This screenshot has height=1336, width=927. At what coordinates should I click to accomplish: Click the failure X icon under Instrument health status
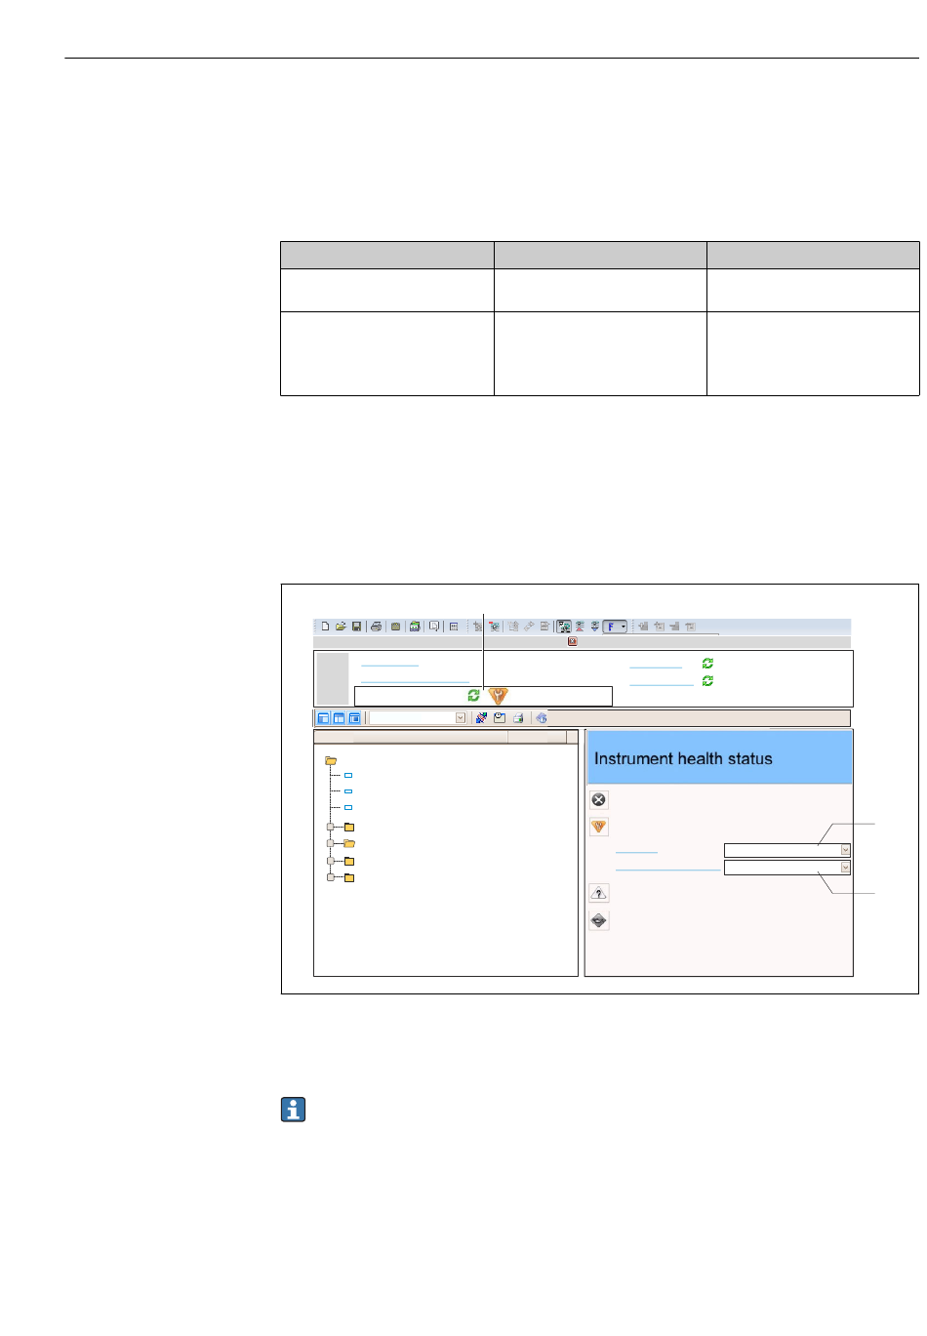[599, 800]
